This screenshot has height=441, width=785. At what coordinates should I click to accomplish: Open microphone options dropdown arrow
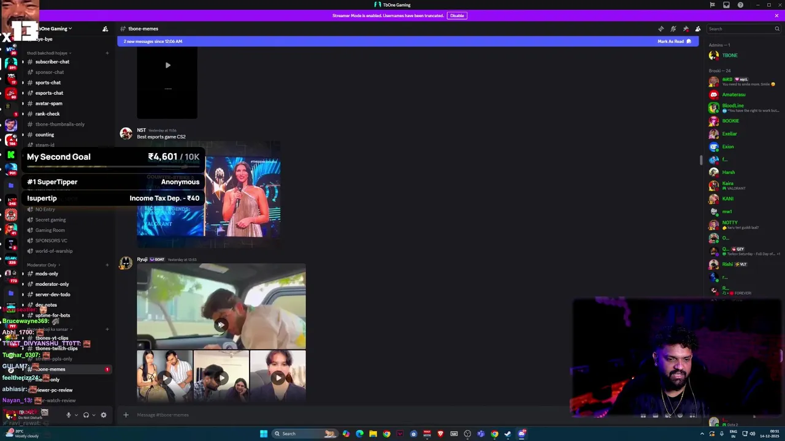[76, 415]
